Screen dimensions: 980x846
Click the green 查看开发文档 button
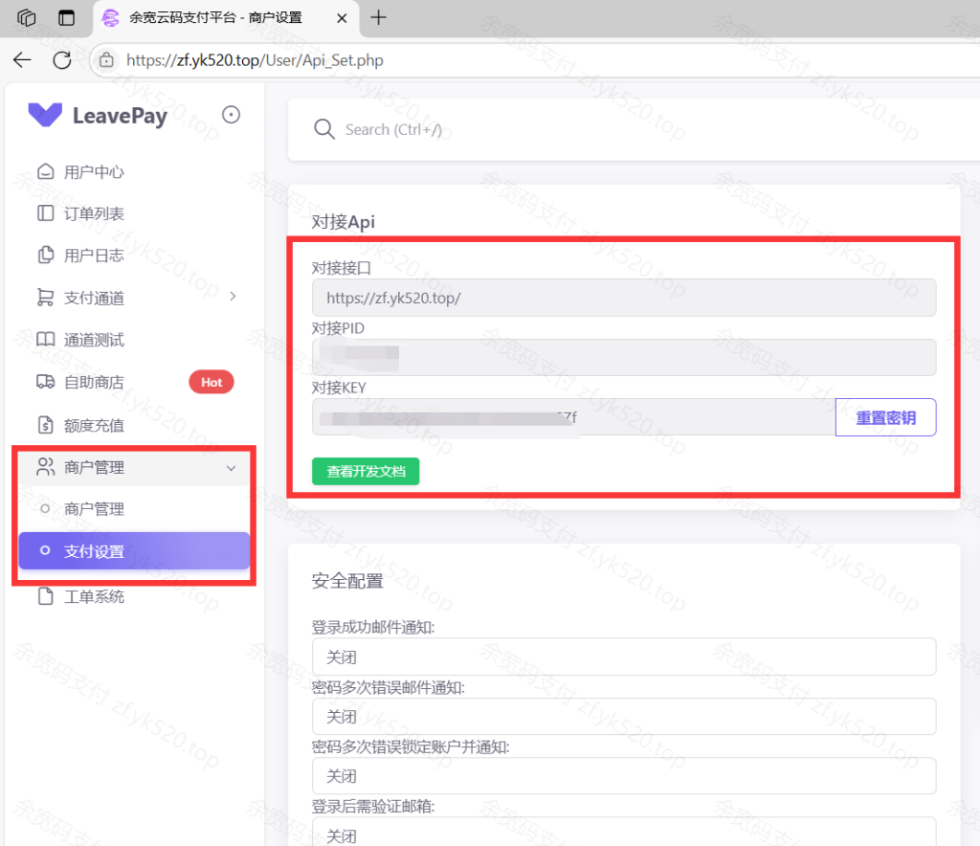click(x=366, y=472)
